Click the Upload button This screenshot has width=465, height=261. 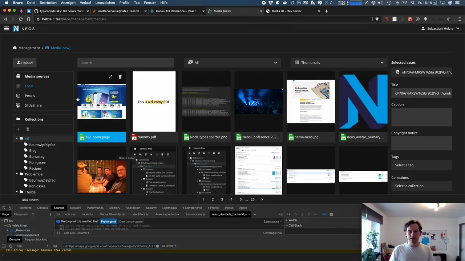pyautogui.click(x=25, y=63)
